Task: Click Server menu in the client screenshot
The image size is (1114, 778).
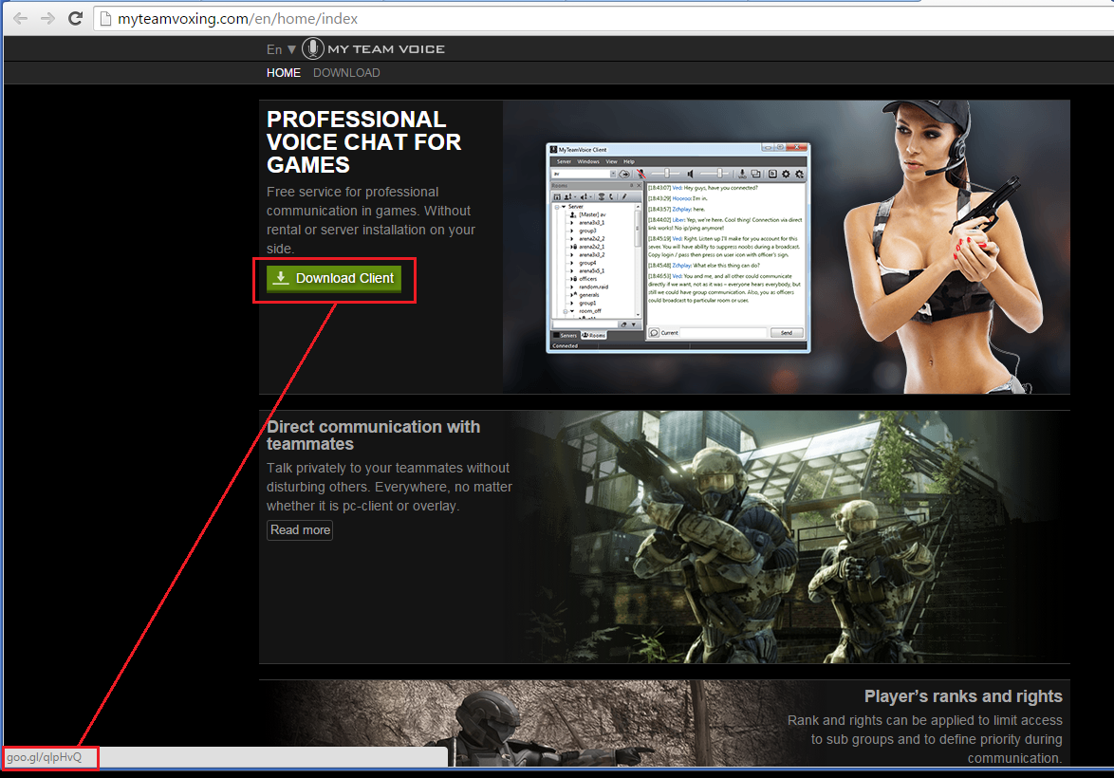Action: (564, 161)
